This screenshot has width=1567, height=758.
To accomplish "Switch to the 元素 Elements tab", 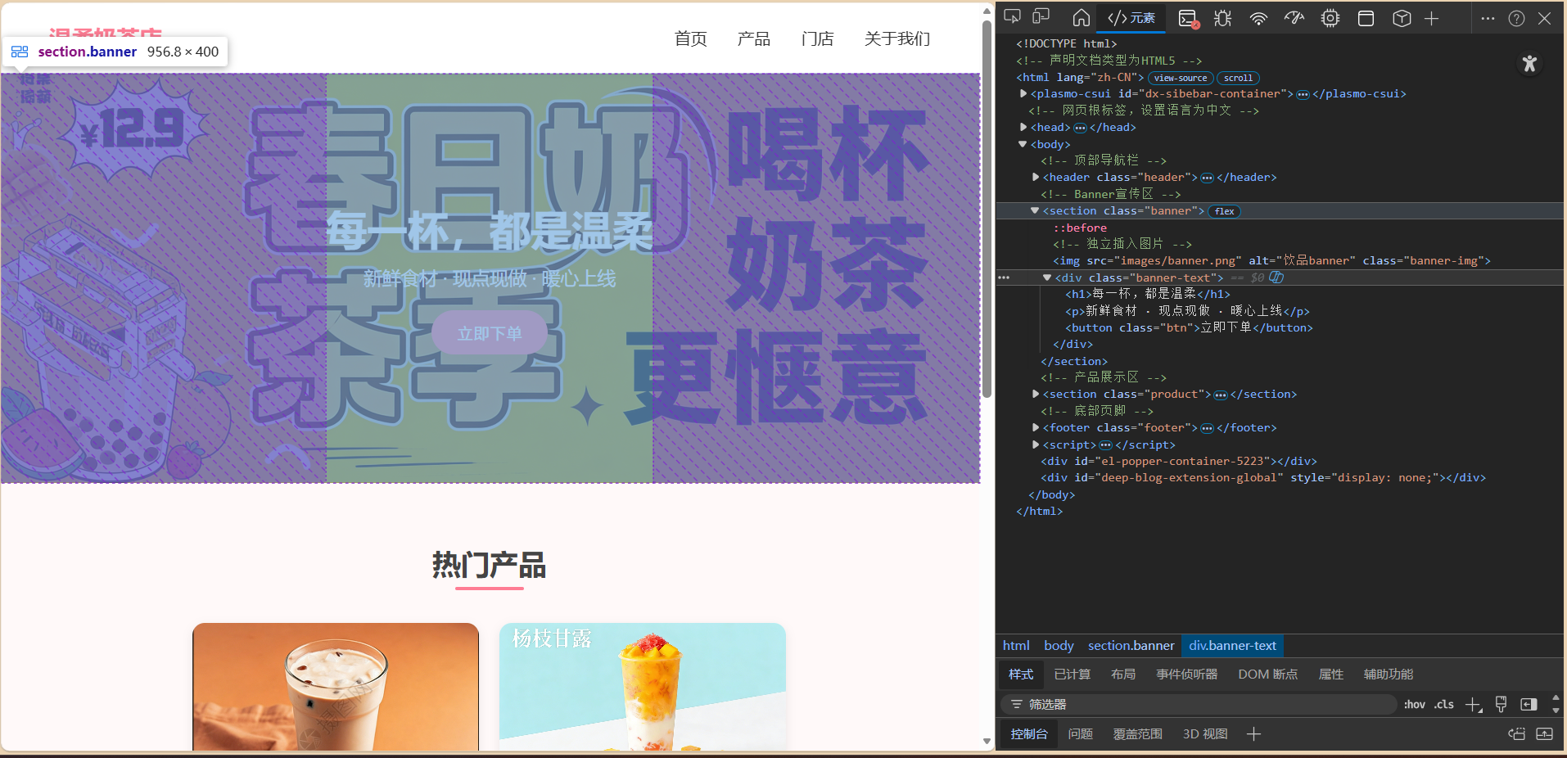I will point(1131,18).
